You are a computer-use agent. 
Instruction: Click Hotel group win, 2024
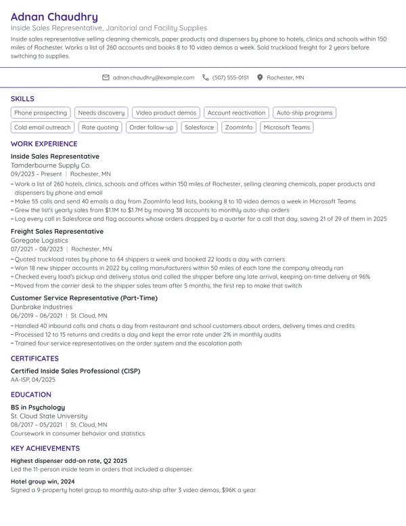[43, 482]
